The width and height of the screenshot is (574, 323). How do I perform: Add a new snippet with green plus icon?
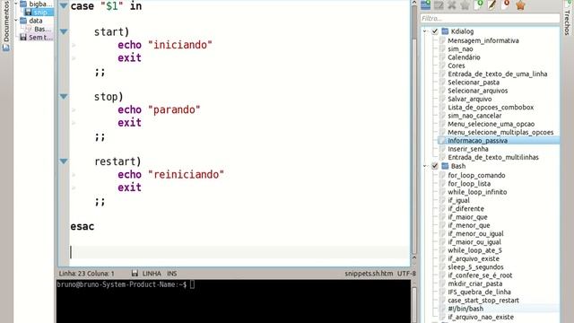(x=479, y=4)
